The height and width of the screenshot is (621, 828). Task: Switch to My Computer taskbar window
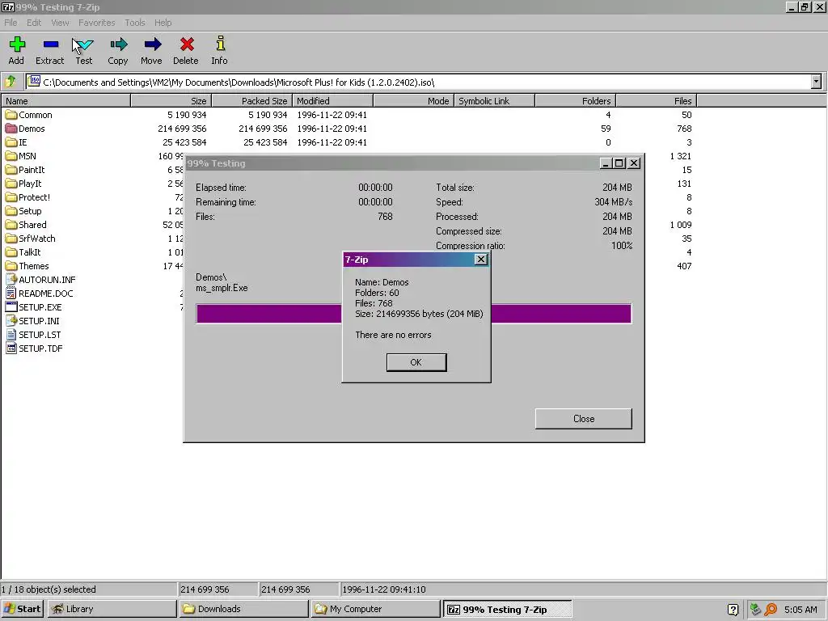click(375, 609)
